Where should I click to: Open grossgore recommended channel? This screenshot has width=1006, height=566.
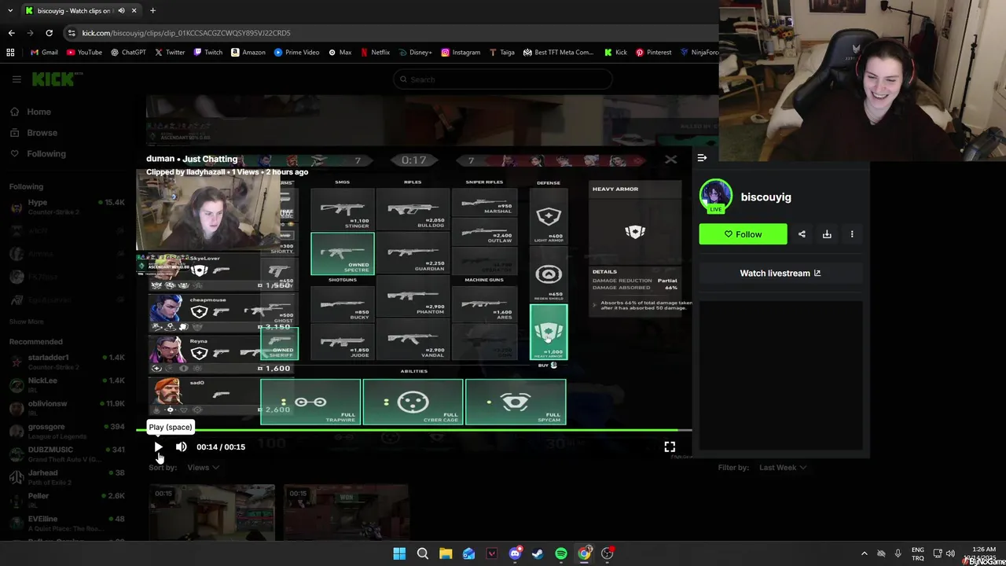point(67,432)
